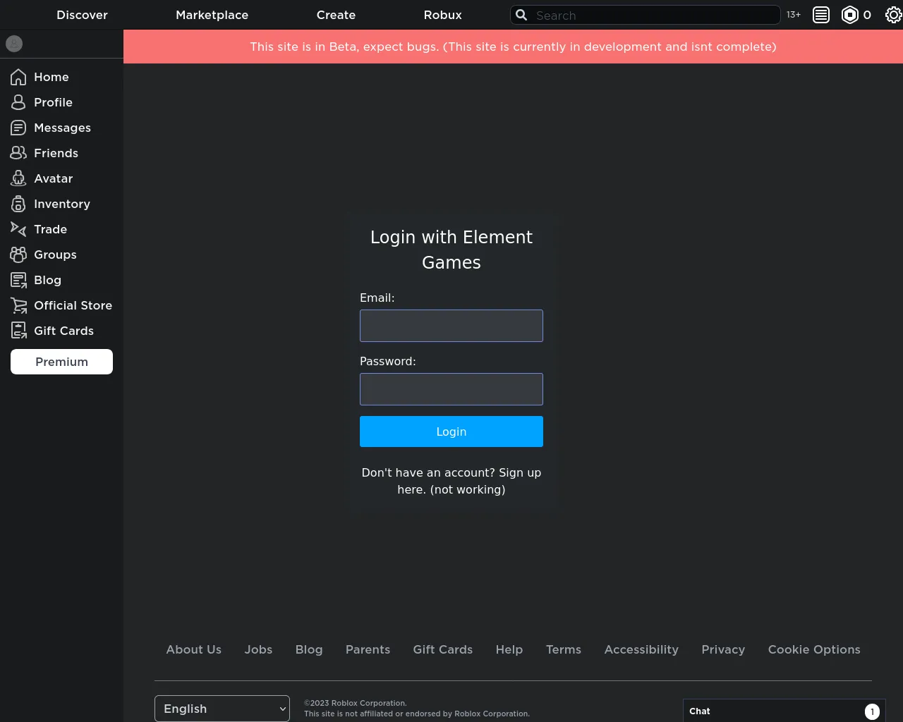This screenshot has width=903, height=722.
Task: Click the Trade arrows icon
Action: pos(18,229)
